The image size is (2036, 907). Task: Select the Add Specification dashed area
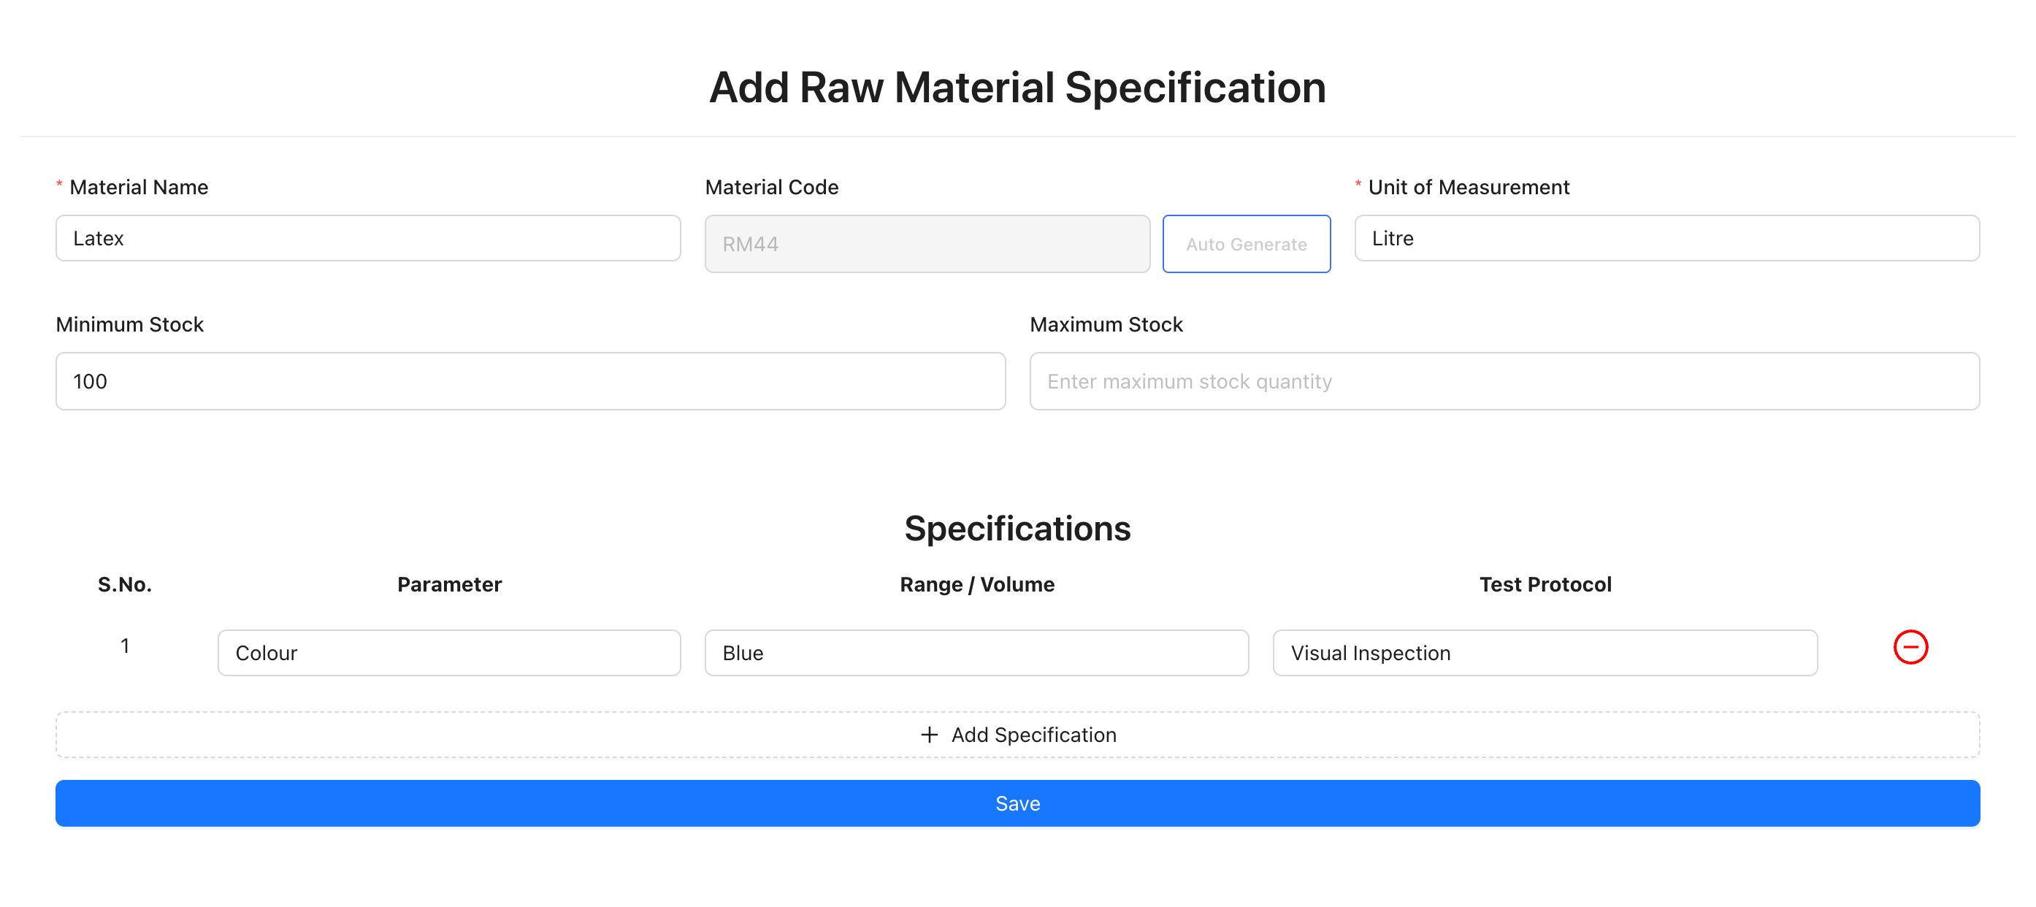(x=1018, y=734)
